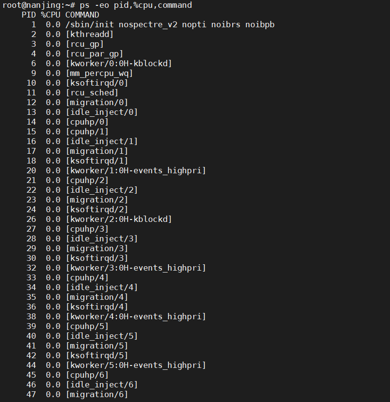
Task: Click the [migration/6] process on last line
Action: [97, 395]
